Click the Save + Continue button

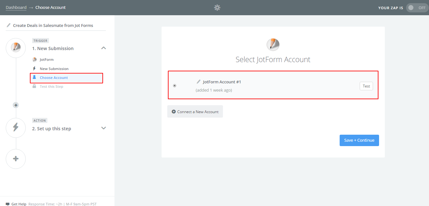[x=359, y=140]
